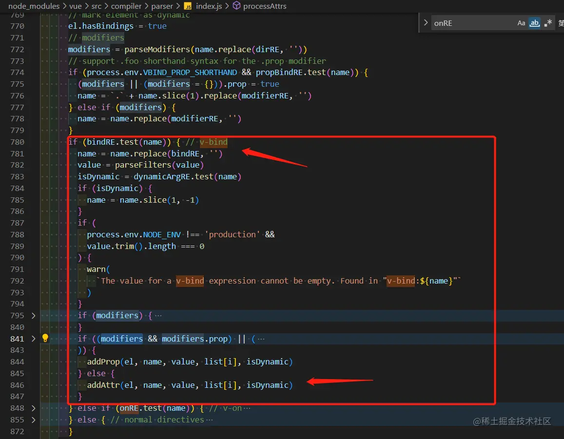Expand the replace row in find widget

[426, 22]
